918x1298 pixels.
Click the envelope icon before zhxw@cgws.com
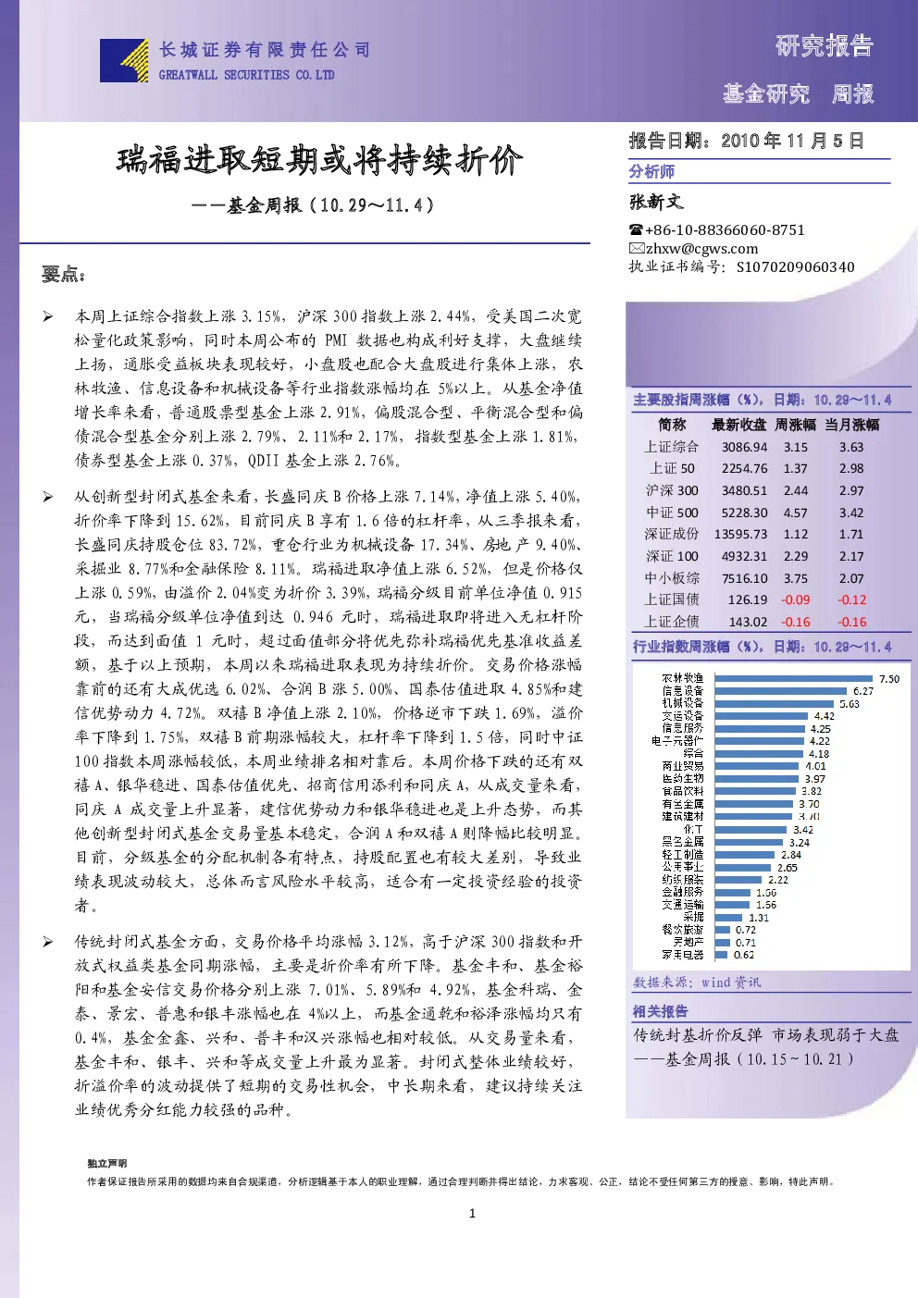coord(637,248)
